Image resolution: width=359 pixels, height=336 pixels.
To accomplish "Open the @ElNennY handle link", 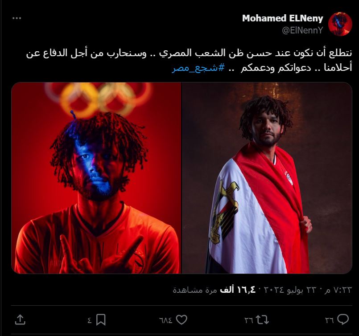I will 302,30.
